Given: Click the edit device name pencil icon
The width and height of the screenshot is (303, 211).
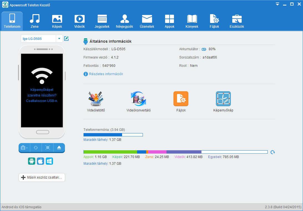Looking at the screenshot, I should click(66, 39).
